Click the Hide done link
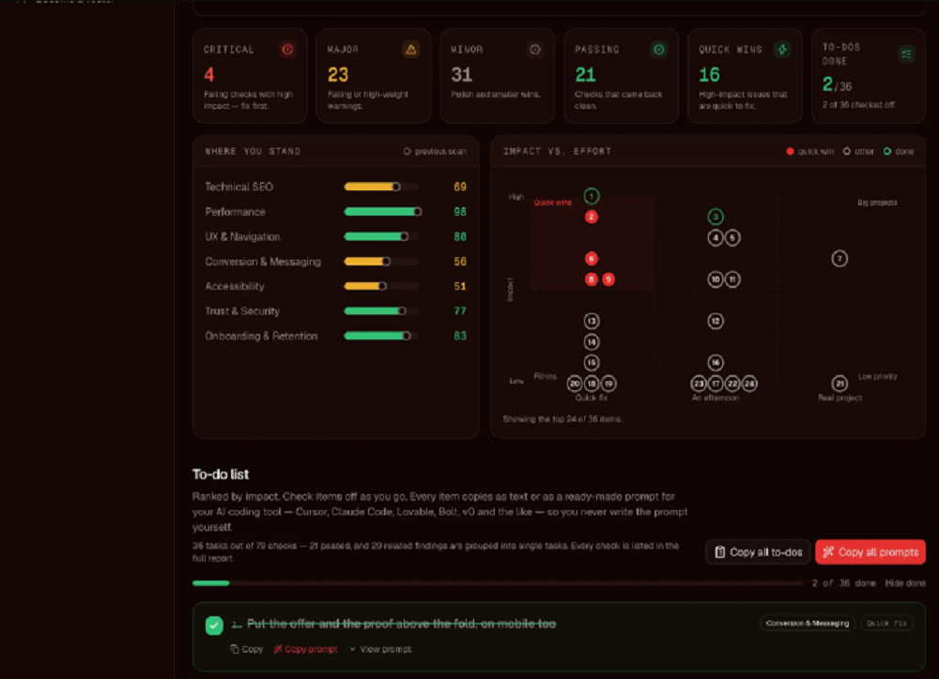This screenshot has width=939, height=679. pos(905,583)
